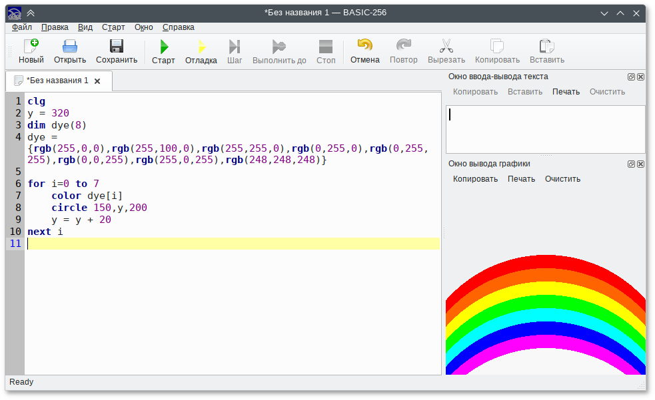655x400 pixels.
Task: Open the Окно menu
Action: coord(144,27)
